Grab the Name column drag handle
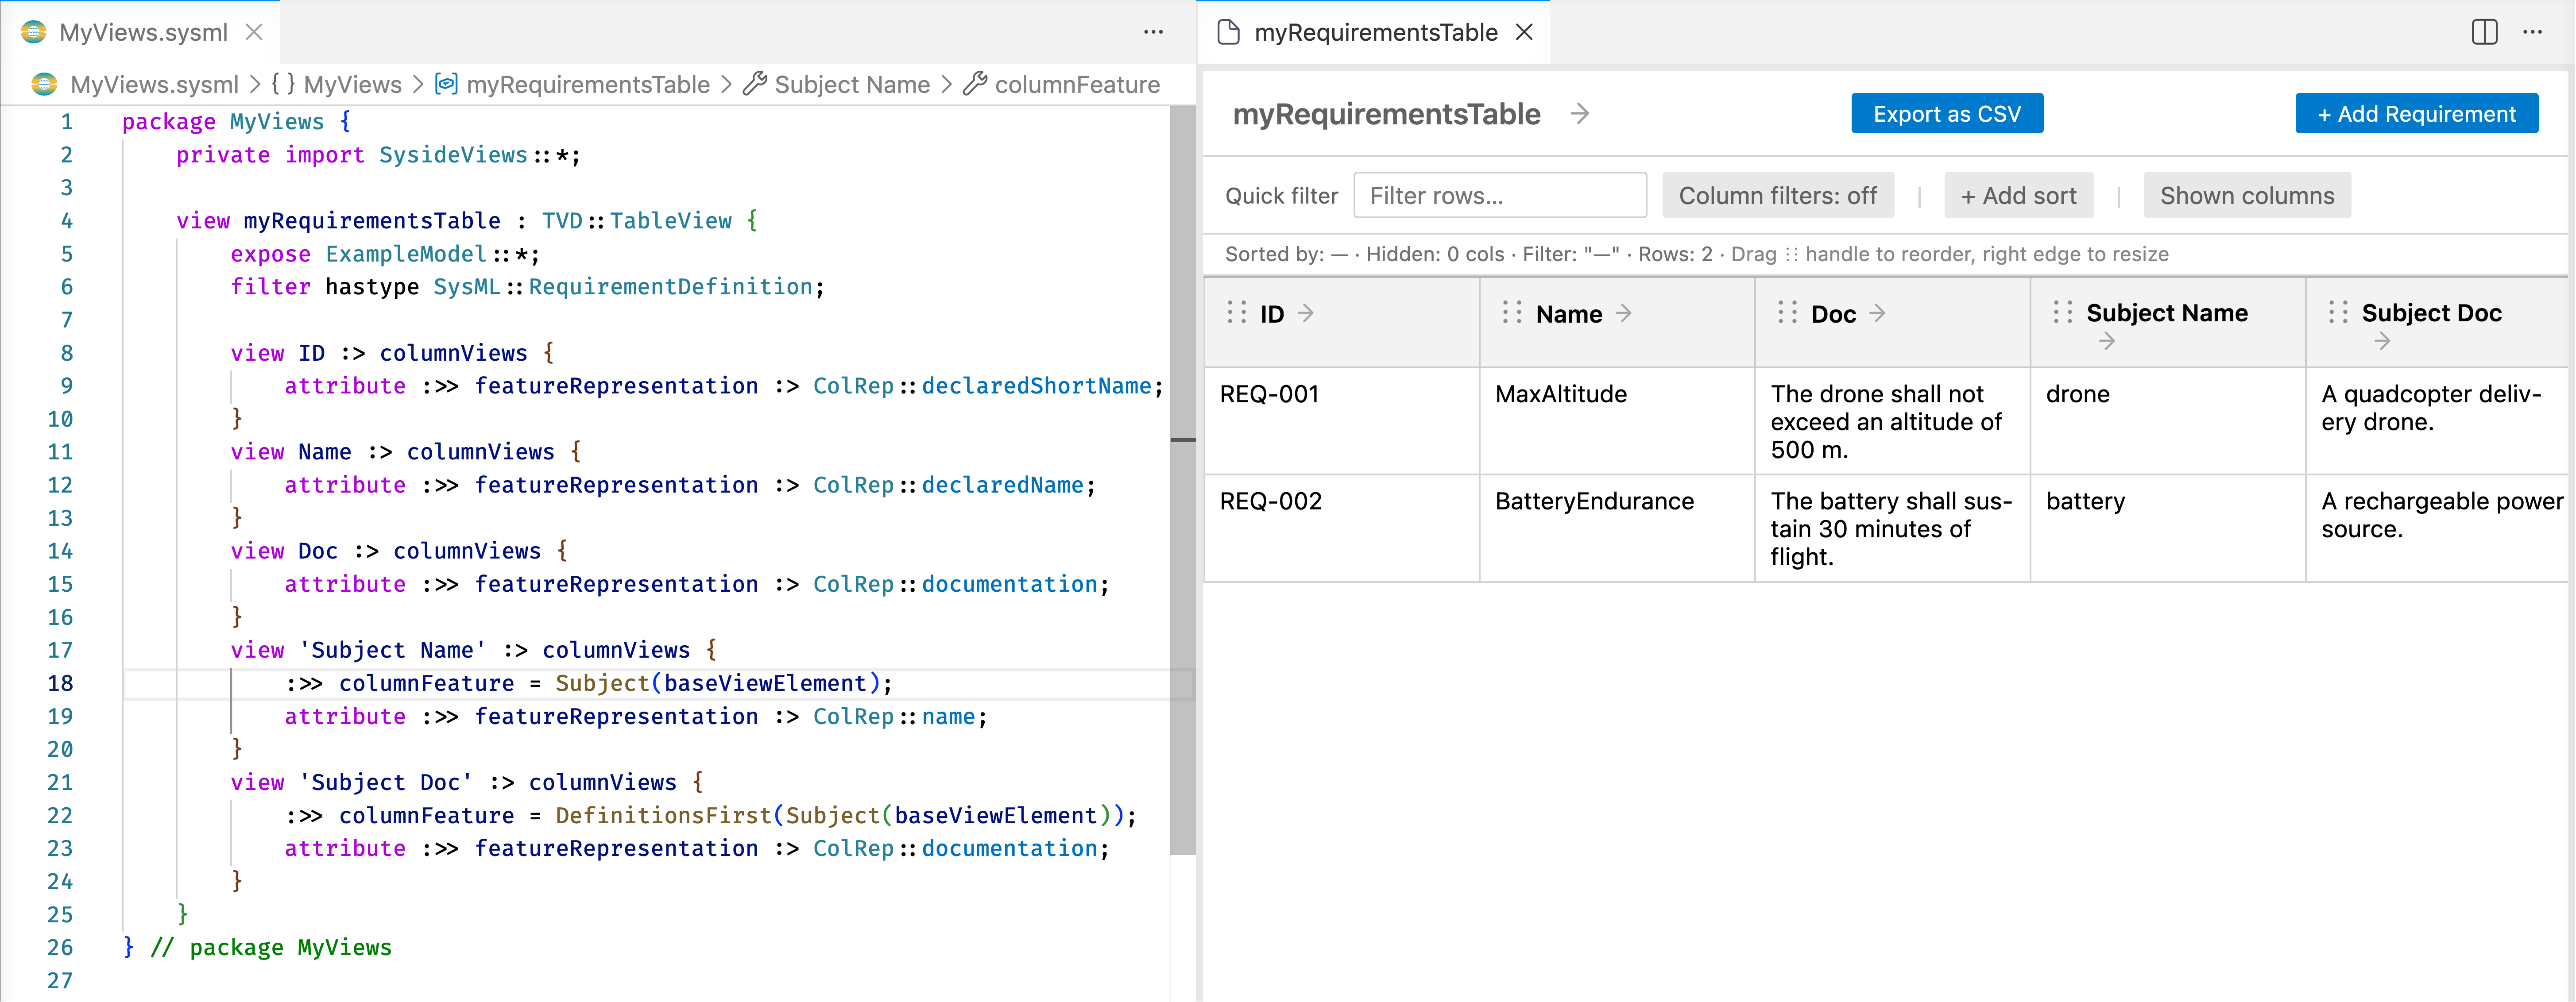2576x1002 pixels. coord(1512,313)
